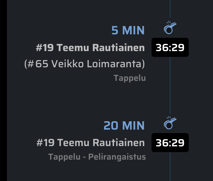Click the timeline line below the lower 36:29 badge
This screenshot has width=213, height=181.
170,167
